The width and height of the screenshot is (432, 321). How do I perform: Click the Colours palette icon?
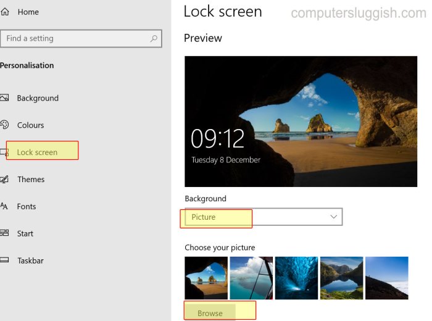pyautogui.click(x=4, y=125)
